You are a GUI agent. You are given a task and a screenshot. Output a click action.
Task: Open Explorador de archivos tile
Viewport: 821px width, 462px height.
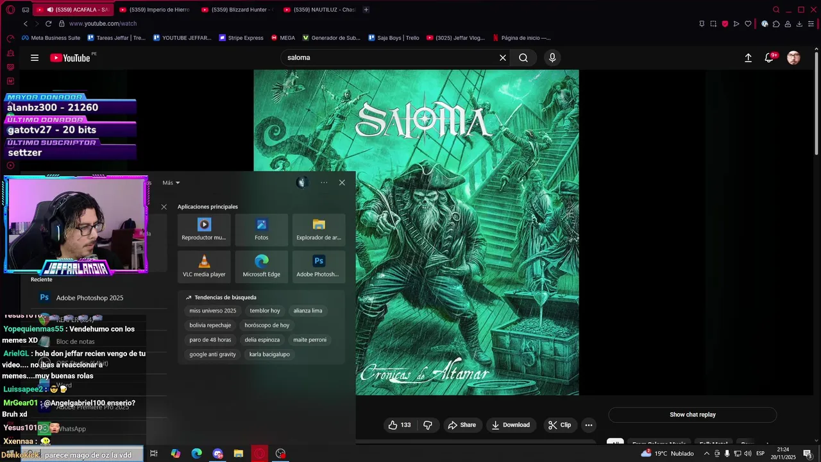pyautogui.click(x=319, y=230)
